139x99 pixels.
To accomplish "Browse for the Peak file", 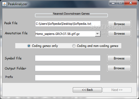I will tap(119, 24).
